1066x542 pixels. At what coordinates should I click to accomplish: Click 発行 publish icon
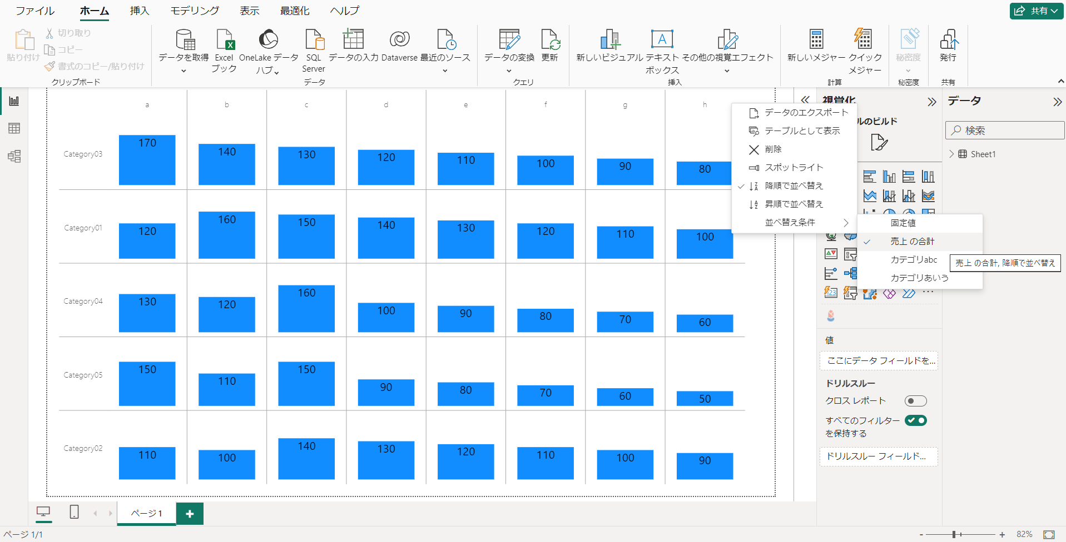coord(949,40)
